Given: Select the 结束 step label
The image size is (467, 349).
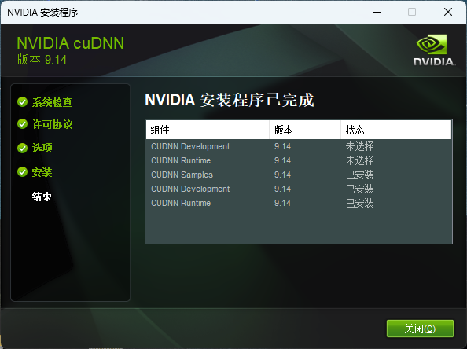Looking at the screenshot, I should tap(42, 197).
